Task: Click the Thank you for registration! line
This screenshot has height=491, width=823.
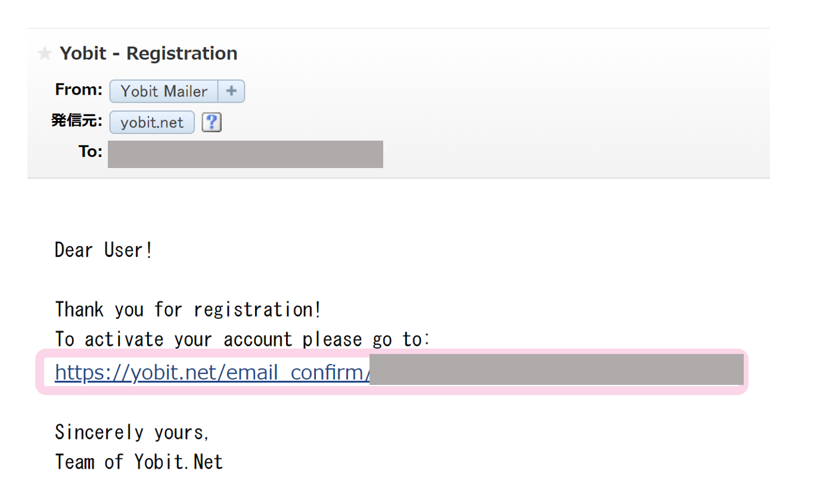Action: 188,310
